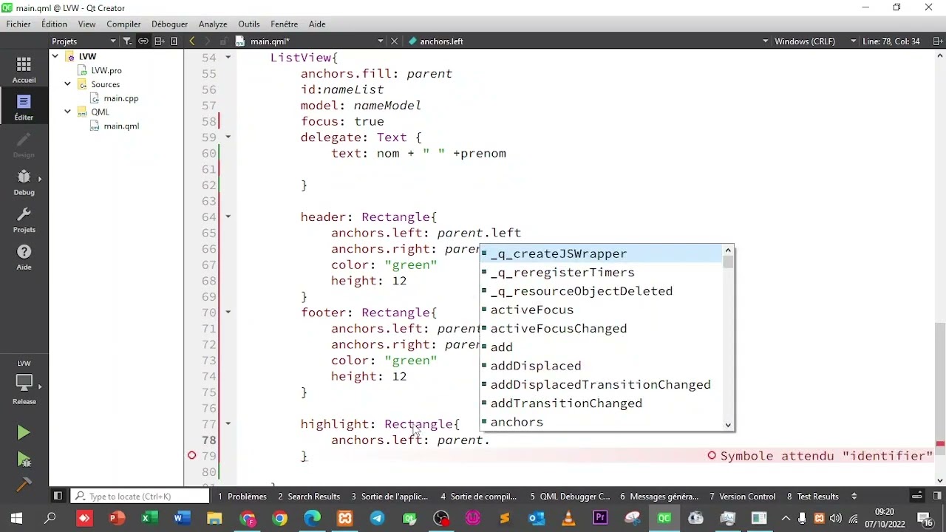
Task: Open the 2 Search Results pane
Action: [309, 497]
